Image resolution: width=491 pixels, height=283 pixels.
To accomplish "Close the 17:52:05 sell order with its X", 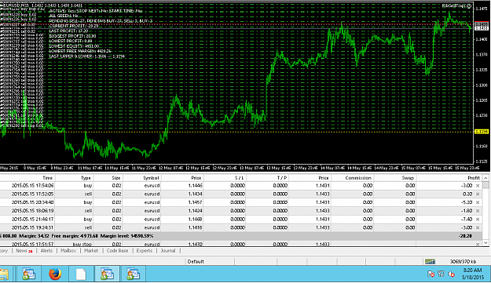I will tap(478, 194).
